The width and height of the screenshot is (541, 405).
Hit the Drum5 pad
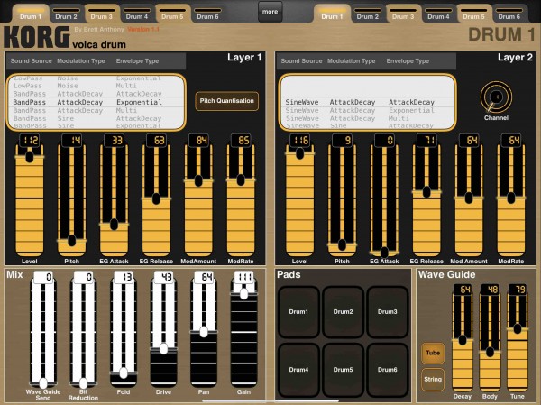point(343,370)
